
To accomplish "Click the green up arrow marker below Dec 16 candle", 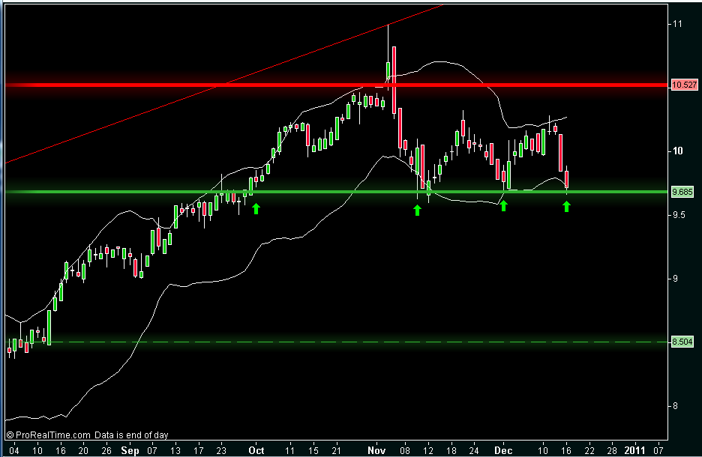I will [567, 207].
